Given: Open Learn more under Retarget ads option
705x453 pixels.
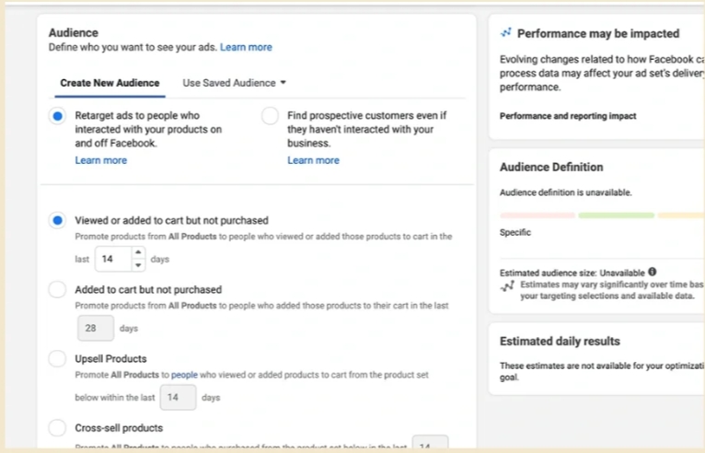Looking at the screenshot, I should pos(100,160).
